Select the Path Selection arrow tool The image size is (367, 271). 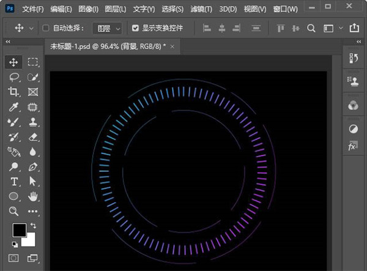click(33, 181)
